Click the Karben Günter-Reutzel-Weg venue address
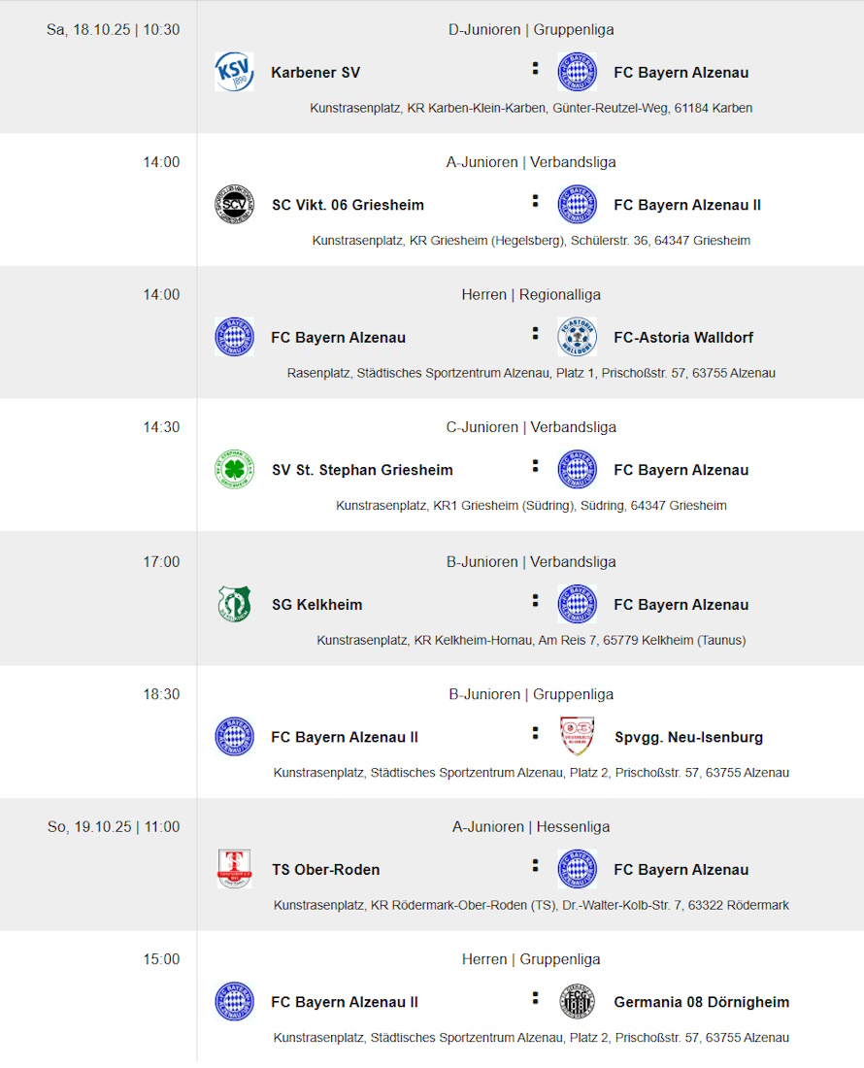This screenshot has height=1068, width=864. tap(531, 109)
